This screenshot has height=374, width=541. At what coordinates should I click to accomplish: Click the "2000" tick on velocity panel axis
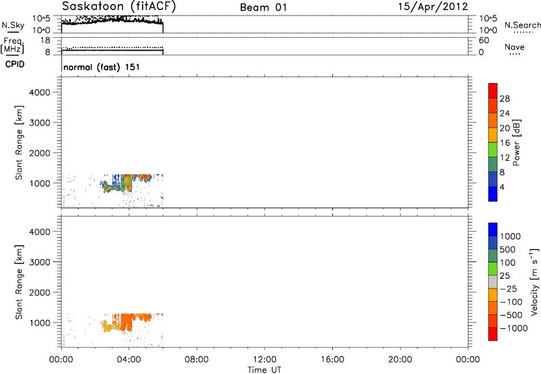click(40, 292)
